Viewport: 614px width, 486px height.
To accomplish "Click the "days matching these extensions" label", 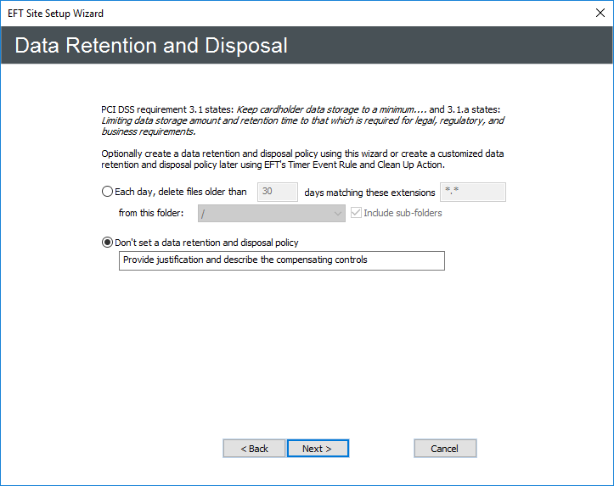I will pos(369,193).
